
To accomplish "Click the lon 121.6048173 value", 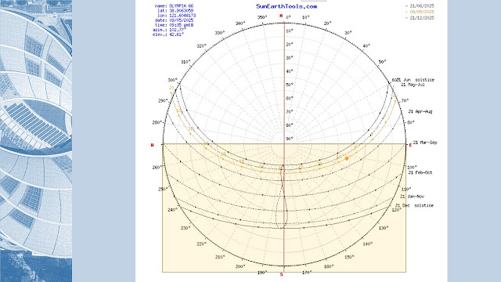I will tap(182, 16).
